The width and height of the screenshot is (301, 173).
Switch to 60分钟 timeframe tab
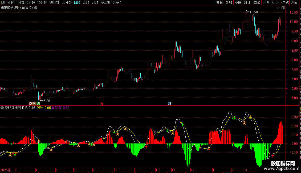[x=66, y=2]
